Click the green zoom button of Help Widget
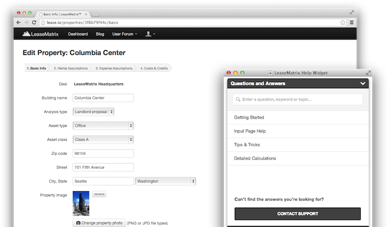 click(242, 73)
